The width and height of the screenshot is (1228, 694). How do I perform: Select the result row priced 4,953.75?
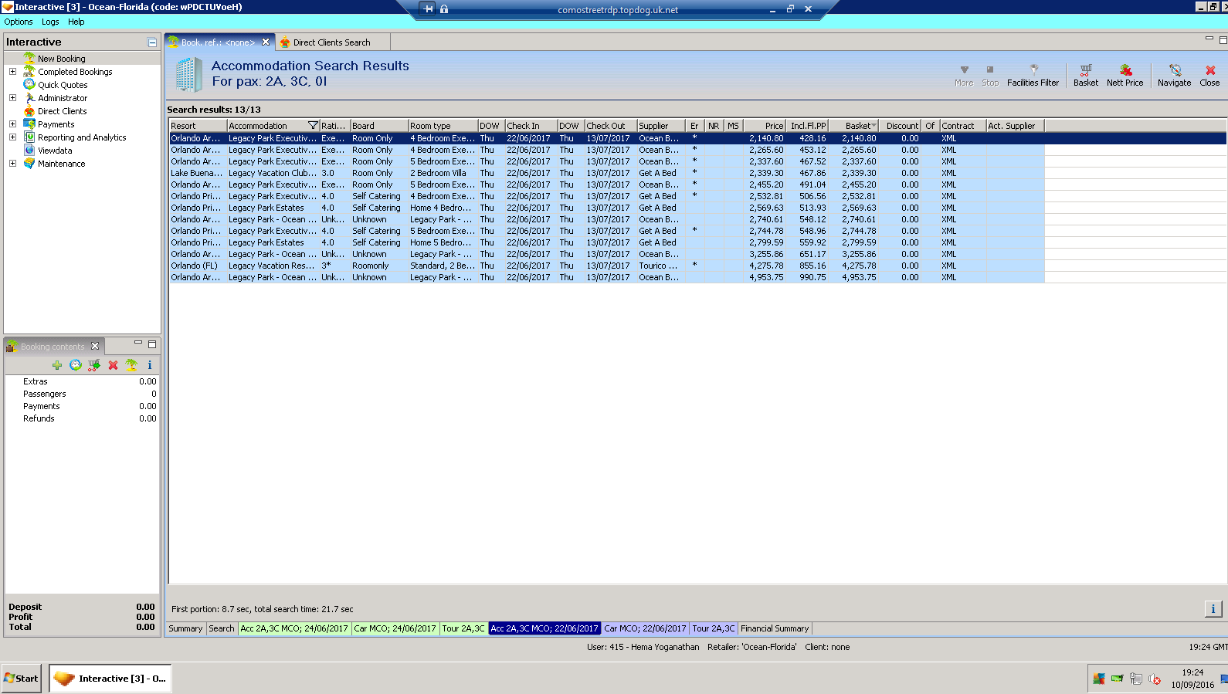(606, 277)
